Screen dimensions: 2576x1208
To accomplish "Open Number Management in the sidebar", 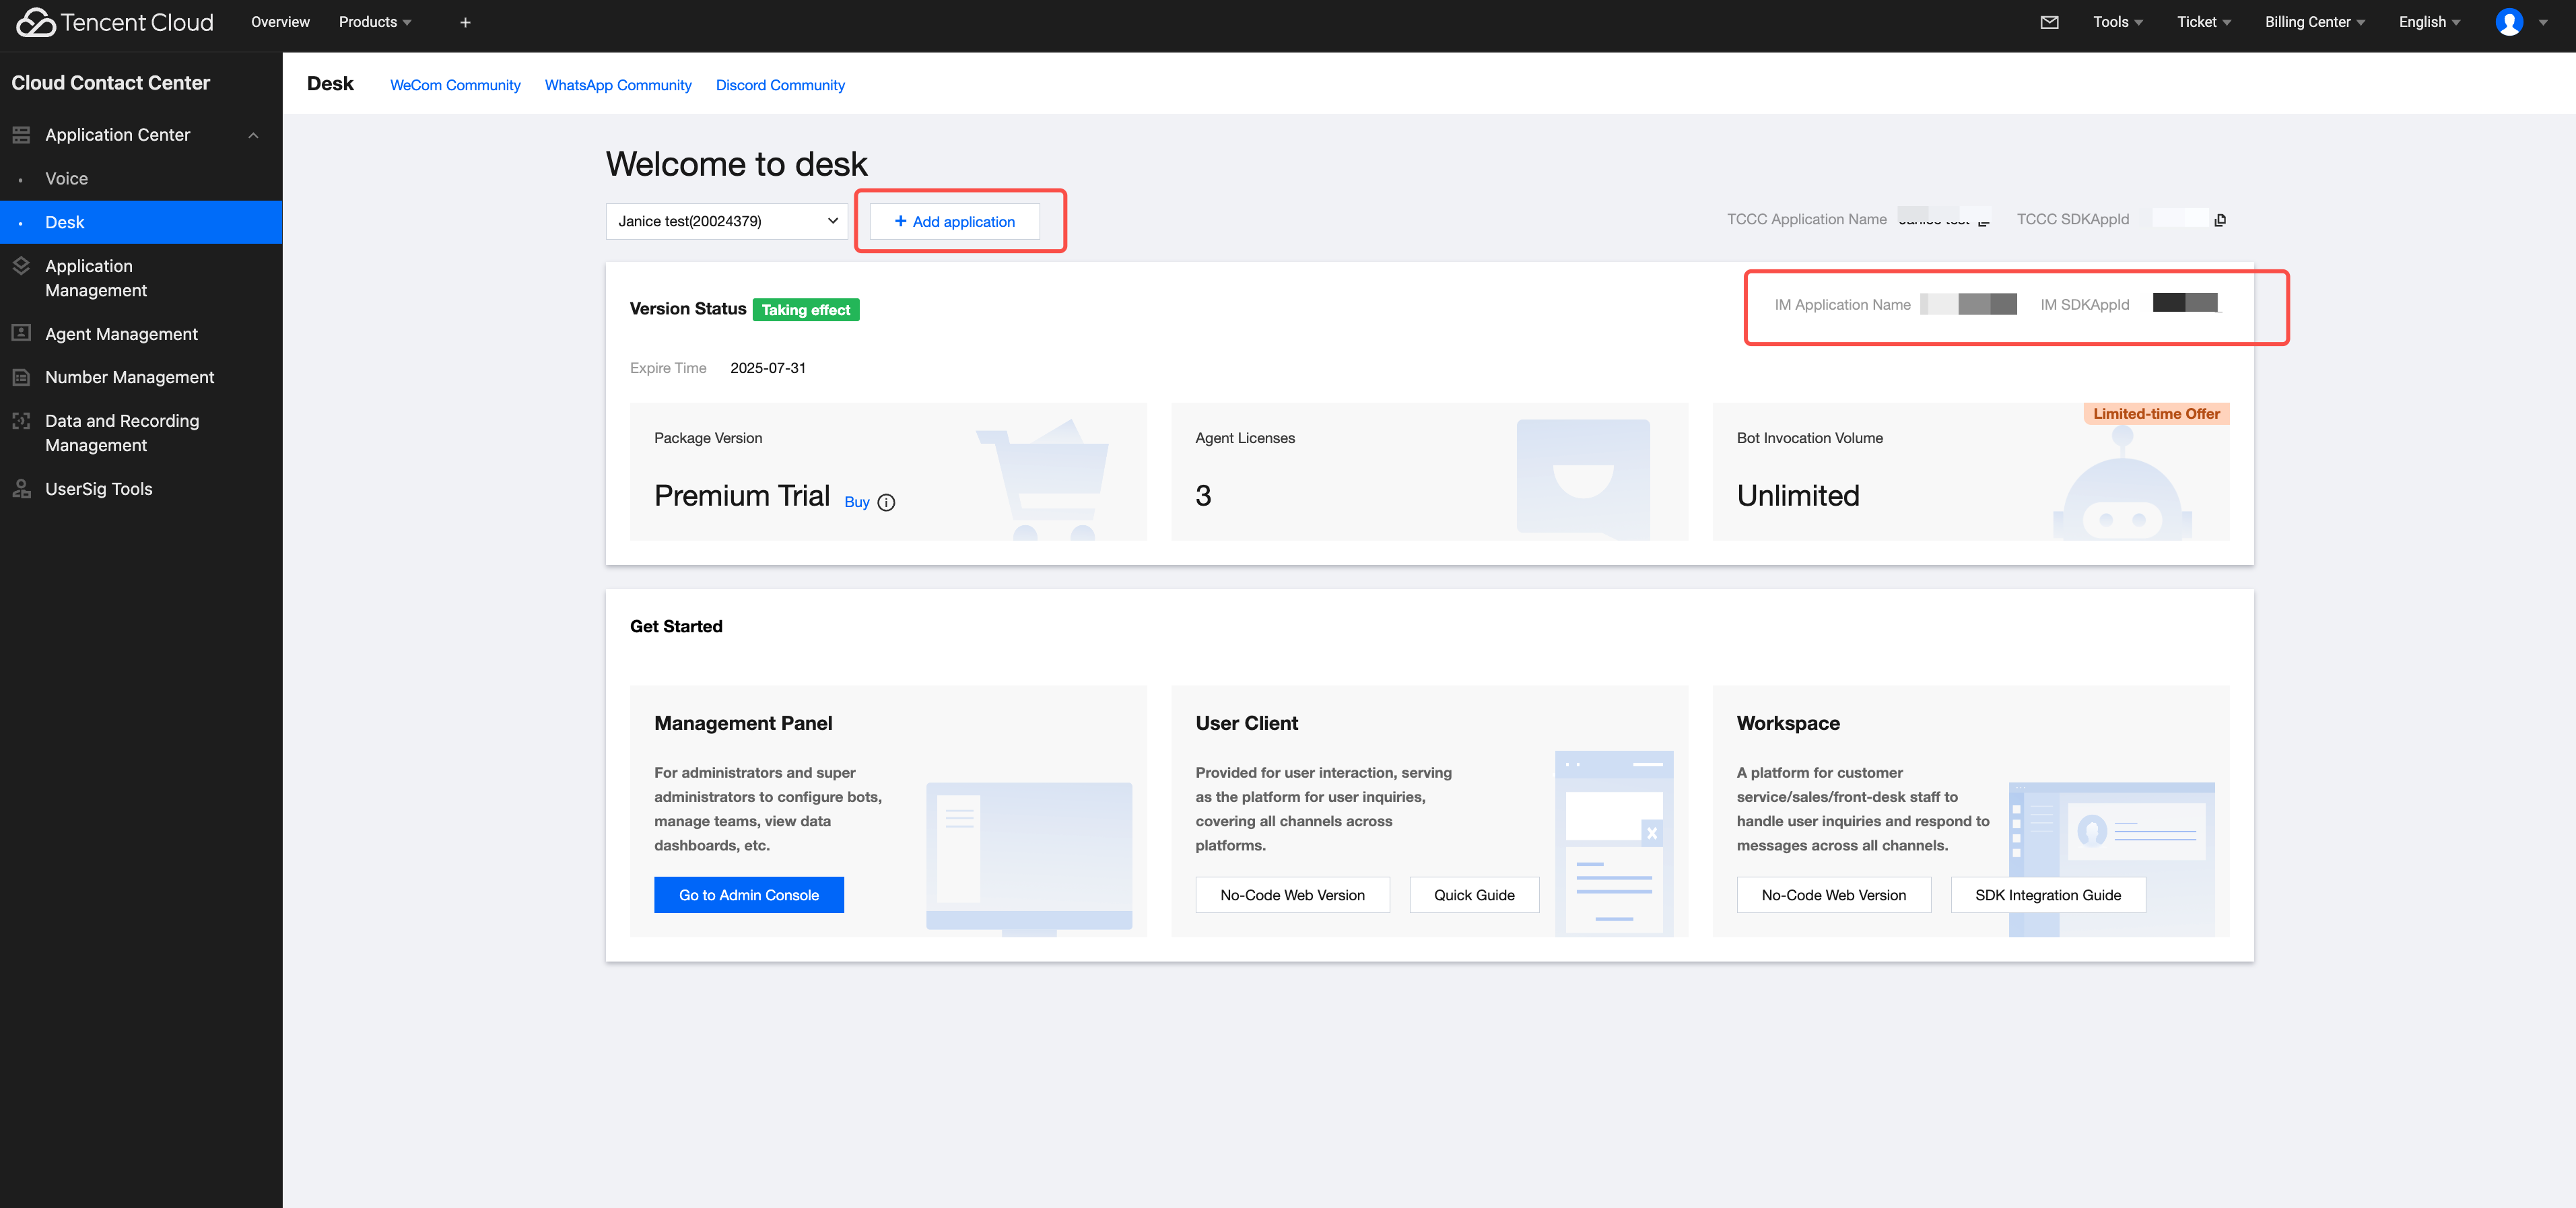I will (129, 377).
